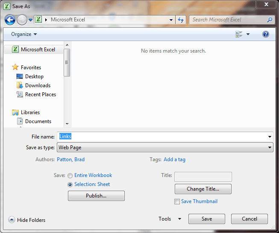
Task: Click the navigation pane scroll up arrow
Action: [x=67, y=45]
